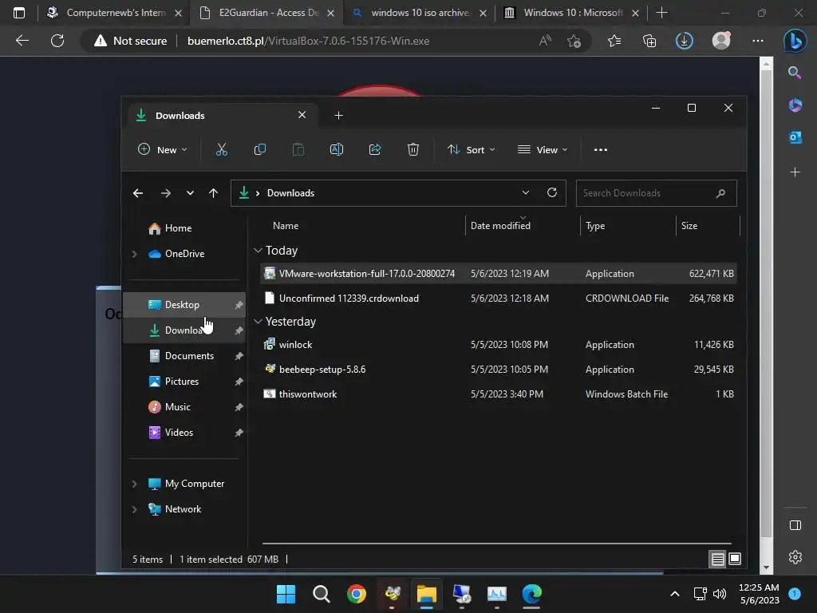Go up one folder level in Explorer

click(213, 193)
